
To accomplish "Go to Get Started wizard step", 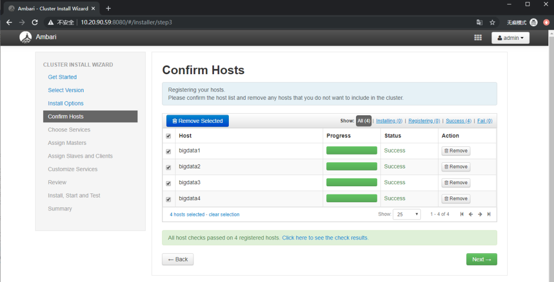I will 62,77.
